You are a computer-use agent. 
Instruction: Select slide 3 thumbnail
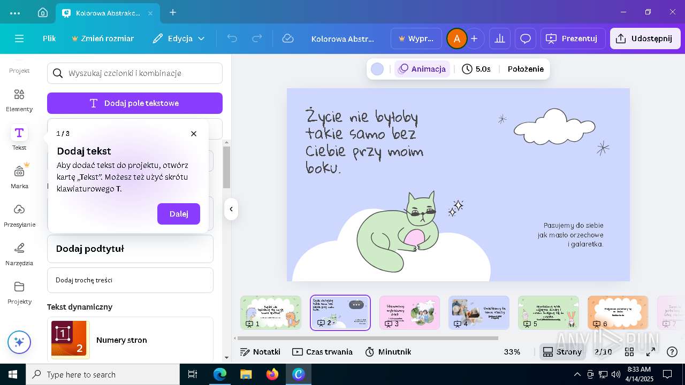point(409,312)
